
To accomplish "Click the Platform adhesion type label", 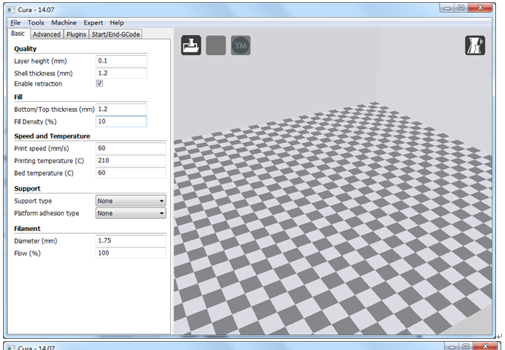I will (46, 214).
